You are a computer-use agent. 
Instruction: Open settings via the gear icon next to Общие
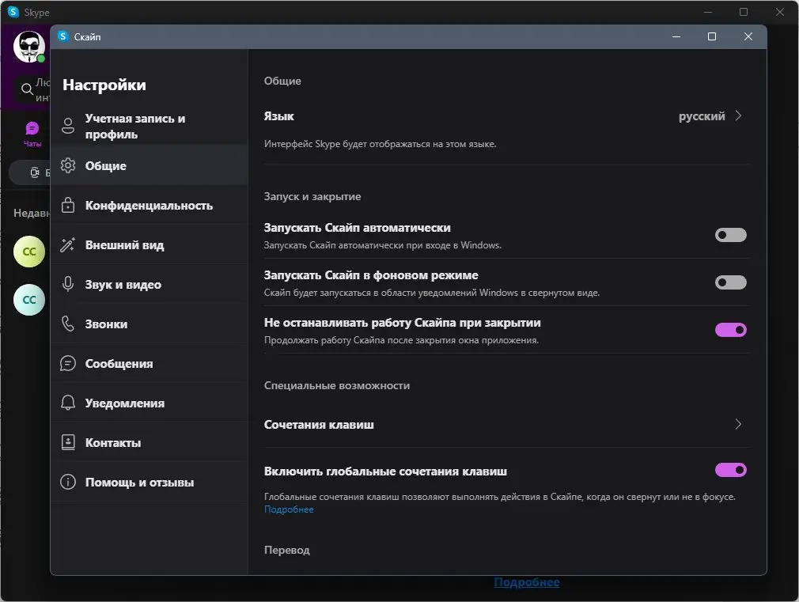pos(68,165)
